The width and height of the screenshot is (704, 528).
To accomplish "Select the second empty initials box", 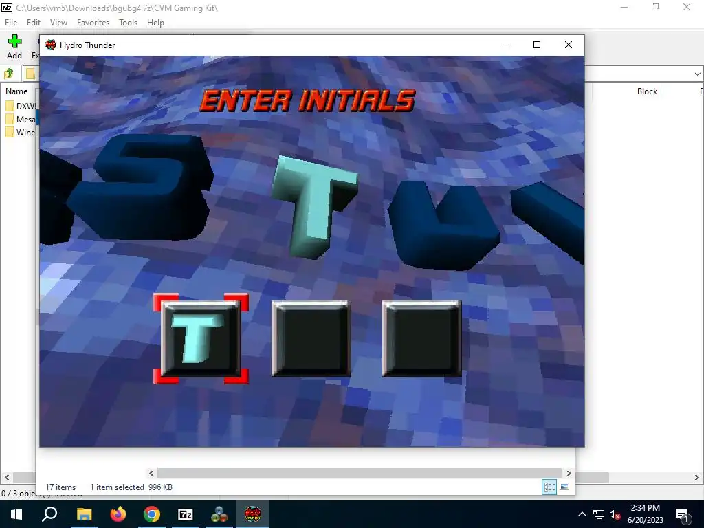I will 311,338.
